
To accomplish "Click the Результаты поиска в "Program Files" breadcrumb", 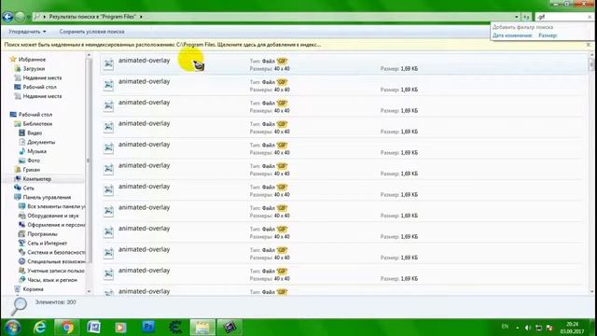I will [x=92, y=17].
